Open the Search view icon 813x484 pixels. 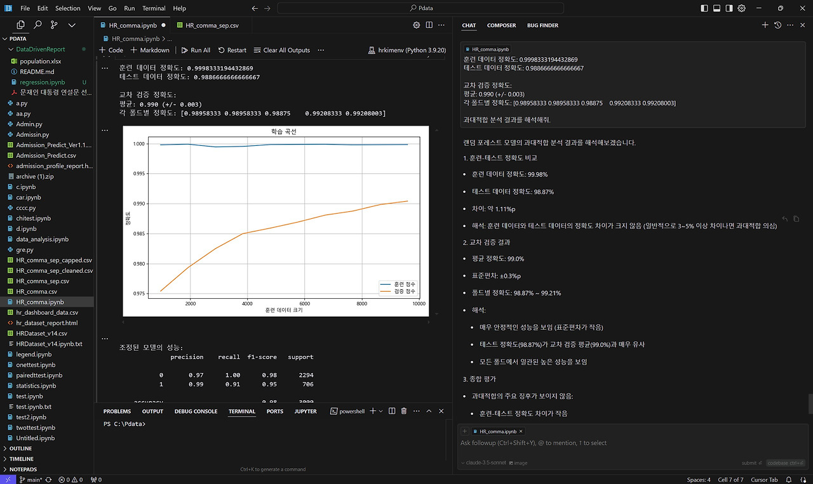(x=38, y=25)
